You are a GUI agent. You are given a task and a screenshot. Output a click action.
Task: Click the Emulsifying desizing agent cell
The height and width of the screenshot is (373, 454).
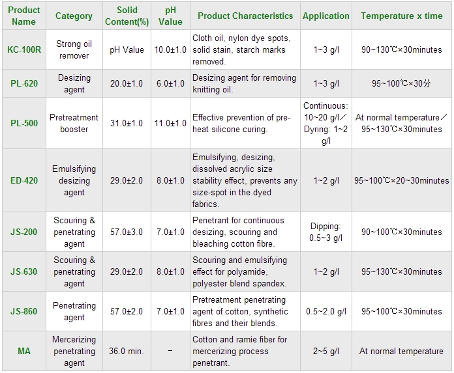pyautogui.click(x=74, y=180)
